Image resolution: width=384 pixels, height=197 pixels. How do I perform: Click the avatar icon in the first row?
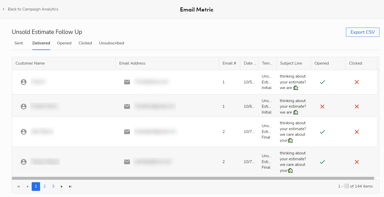click(x=23, y=82)
